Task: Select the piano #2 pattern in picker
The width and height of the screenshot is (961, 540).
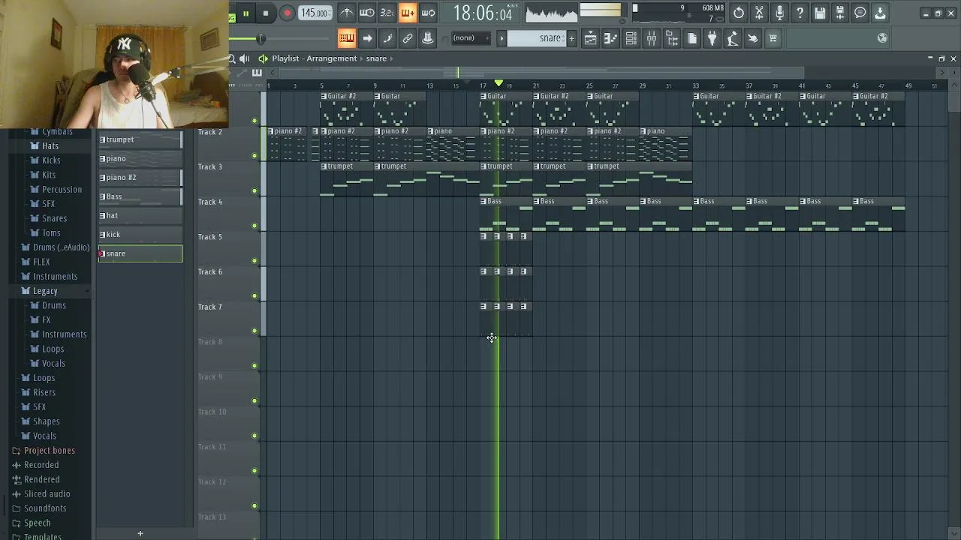Action: pos(140,178)
